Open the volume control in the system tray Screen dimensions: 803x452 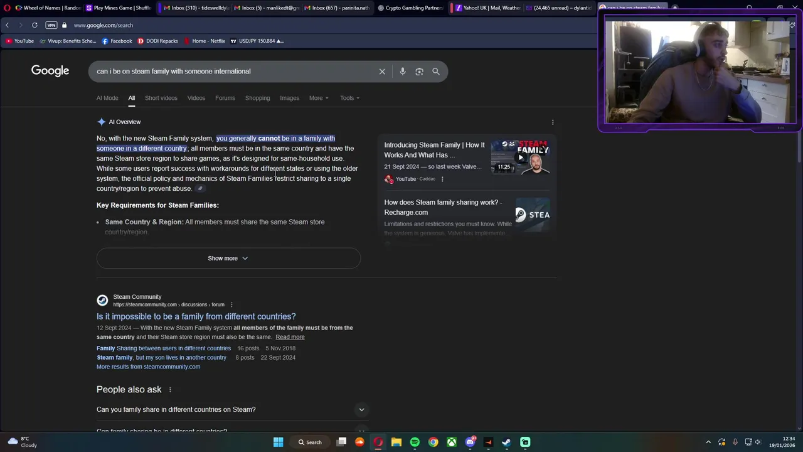(758, 442)
